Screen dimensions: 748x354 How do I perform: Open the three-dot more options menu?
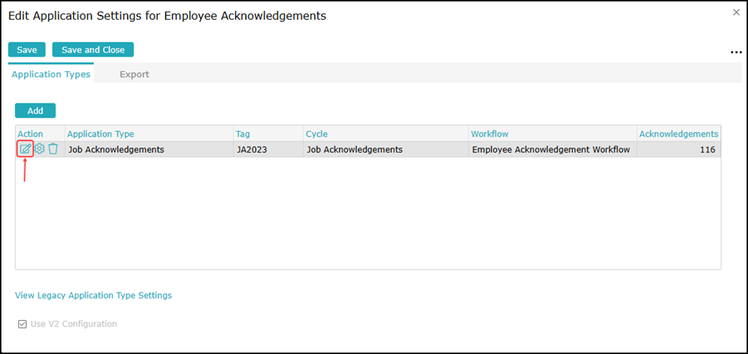pos(736,52)
